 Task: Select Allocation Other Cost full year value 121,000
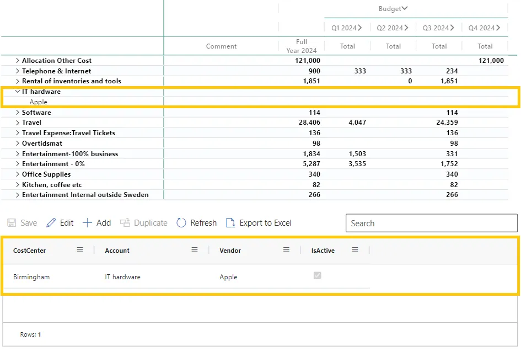point(308,61)
